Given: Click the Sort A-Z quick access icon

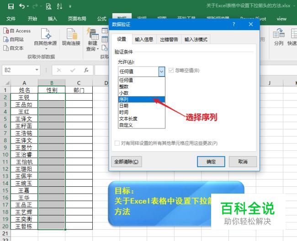Looking at the screenshot, I should click(59, 6).
